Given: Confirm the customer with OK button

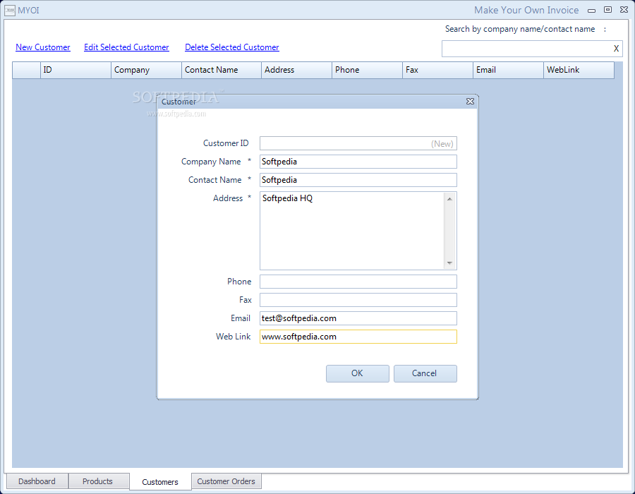Looking at the screenshot, I should (x=358, y=373).
